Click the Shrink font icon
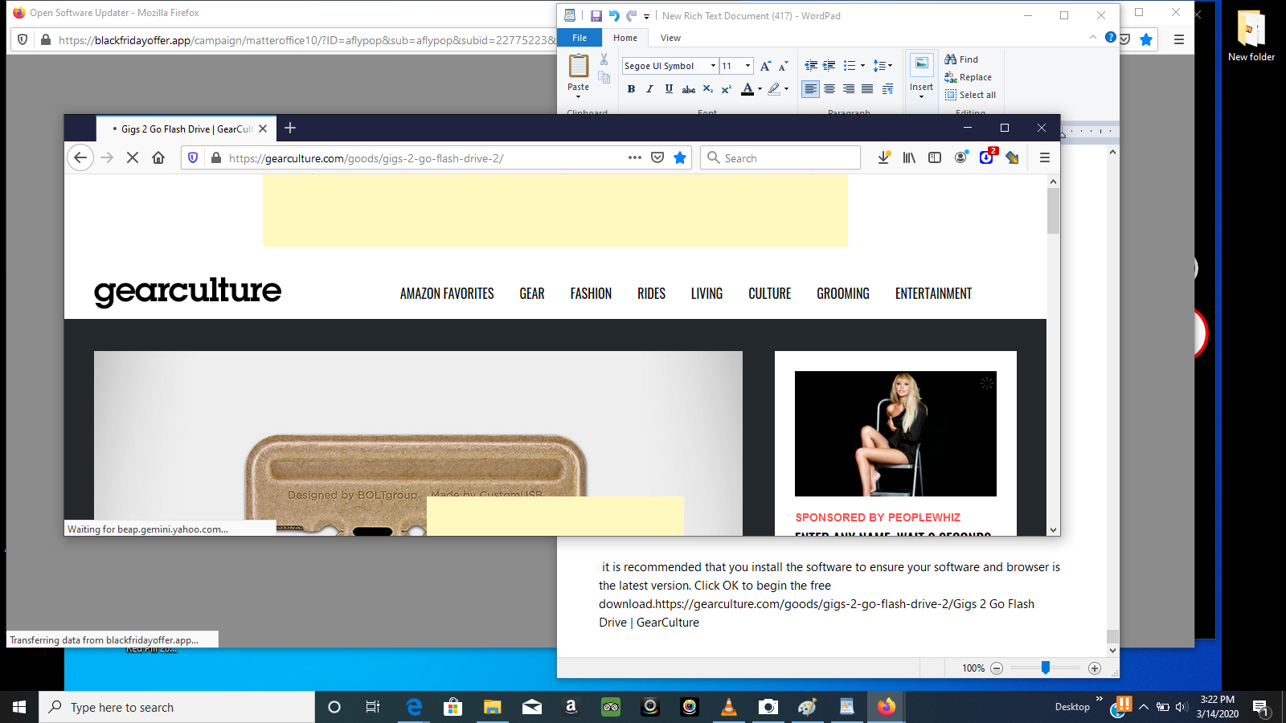Image resolution: width=1286 pixels, height=723 pixels. [x=783, y=66]
